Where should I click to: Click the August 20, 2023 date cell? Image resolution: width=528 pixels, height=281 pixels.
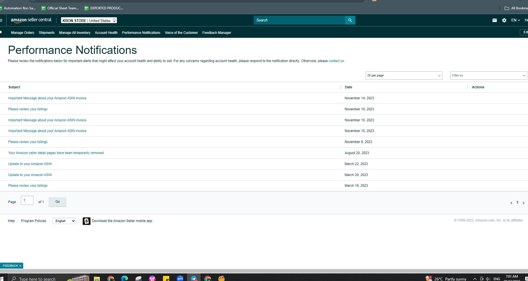pyautogui.click(x=357, y=153)
